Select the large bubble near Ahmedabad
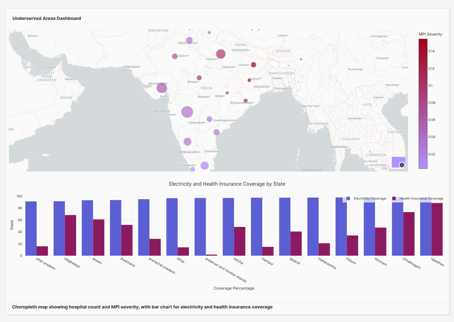Viewport: 454px width, 322px height. tap(162, 88)
